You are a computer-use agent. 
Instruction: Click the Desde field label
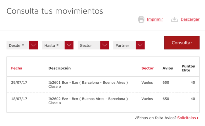coord(16,46)
